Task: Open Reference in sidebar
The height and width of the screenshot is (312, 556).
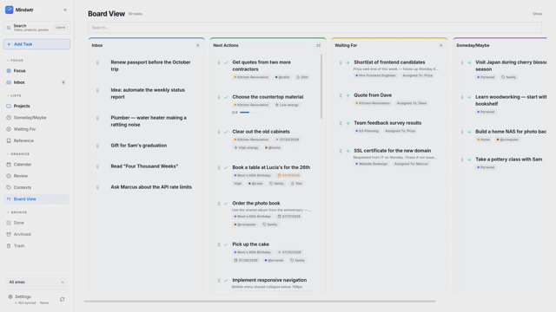Action: [36, 140]
